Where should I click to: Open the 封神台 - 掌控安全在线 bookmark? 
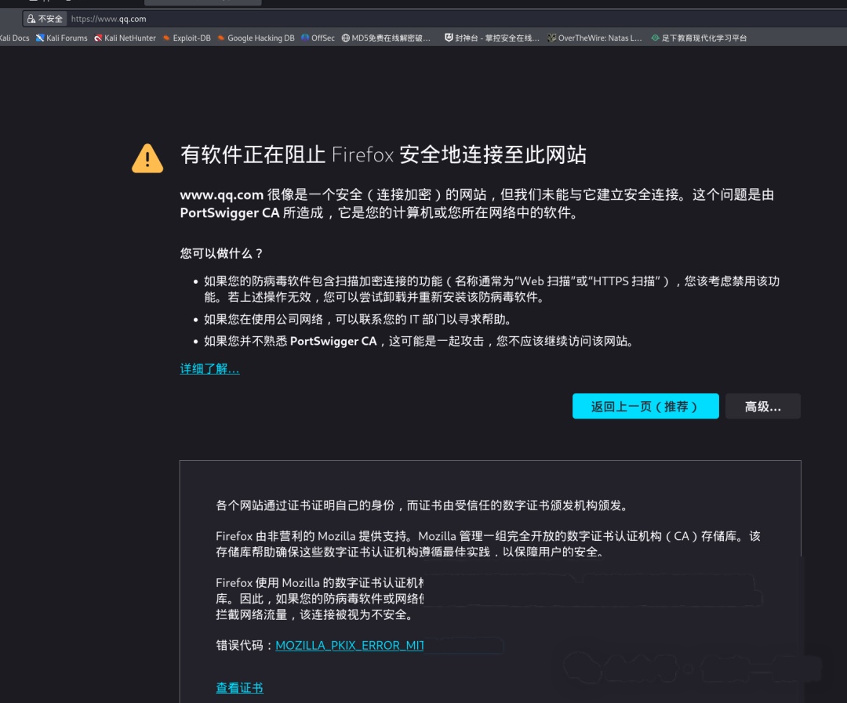492,38
